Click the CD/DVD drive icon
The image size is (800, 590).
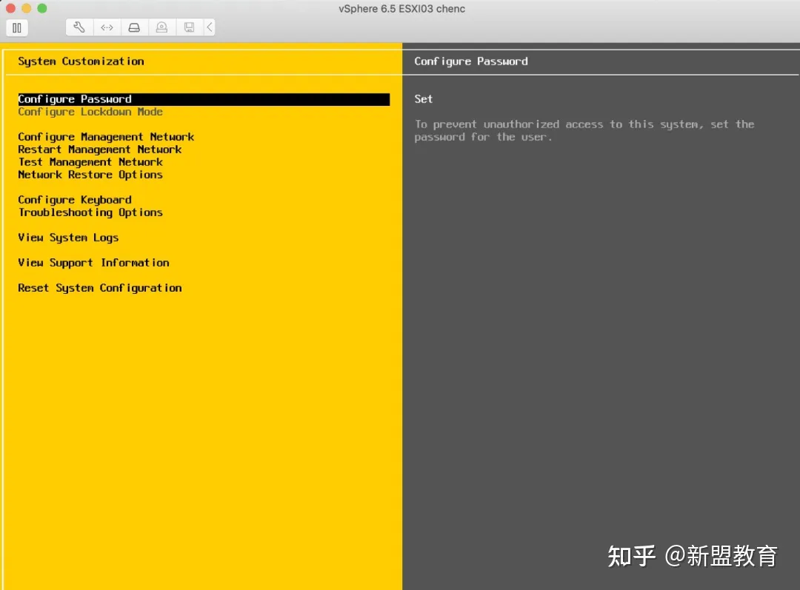(161, 27)
